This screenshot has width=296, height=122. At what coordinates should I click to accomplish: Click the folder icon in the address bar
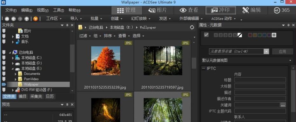point(80,28)
